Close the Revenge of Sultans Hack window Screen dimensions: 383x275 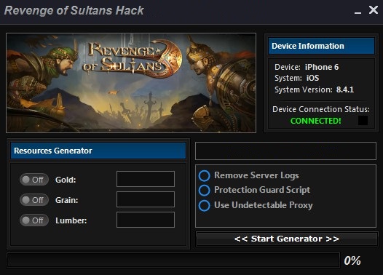374,10
